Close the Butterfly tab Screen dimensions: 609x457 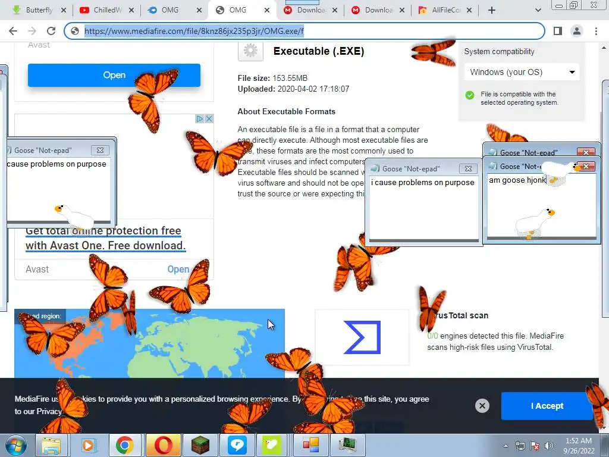[x=64, y=10]
